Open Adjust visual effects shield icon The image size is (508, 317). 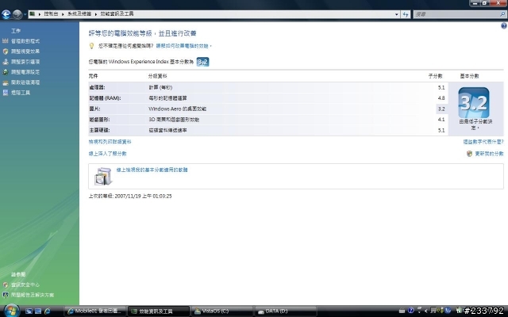click(6, 52)
